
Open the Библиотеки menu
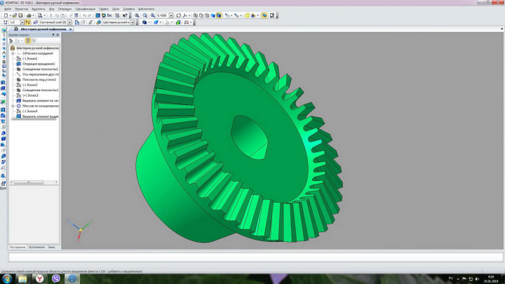(146, 9)
